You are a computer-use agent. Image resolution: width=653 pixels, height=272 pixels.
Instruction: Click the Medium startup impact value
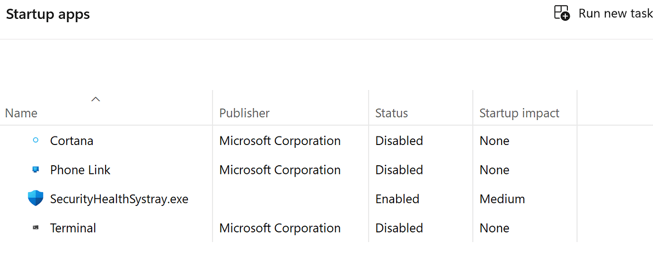click(x=502, y=199)
